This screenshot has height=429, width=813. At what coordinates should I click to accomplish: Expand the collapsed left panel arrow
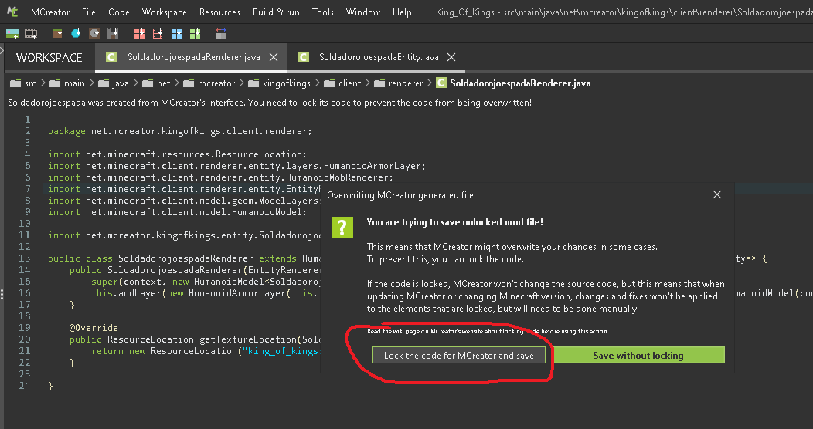click(2, 50)
